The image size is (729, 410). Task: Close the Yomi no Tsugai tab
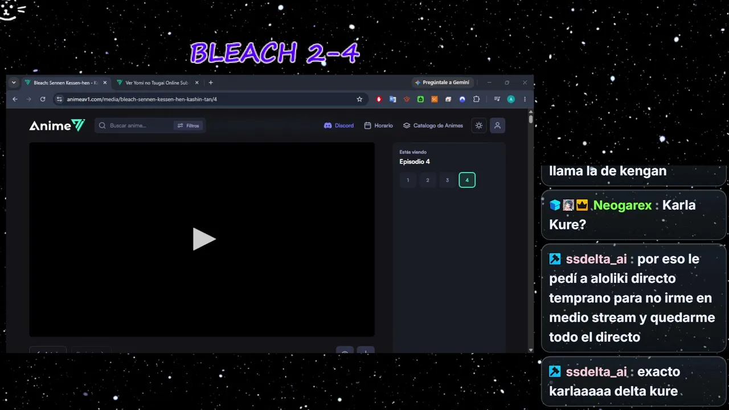[x=197, y=83]
